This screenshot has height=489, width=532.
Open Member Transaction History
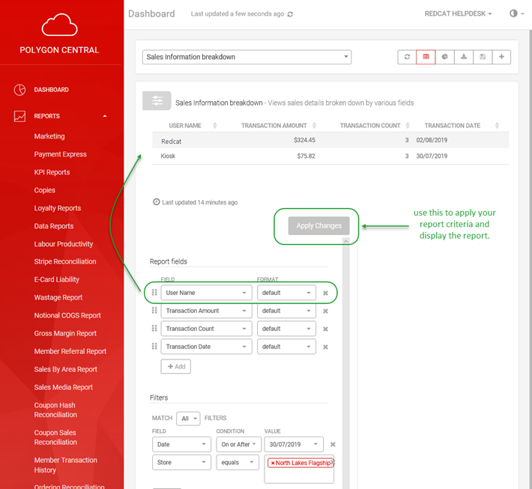(65, 465)
